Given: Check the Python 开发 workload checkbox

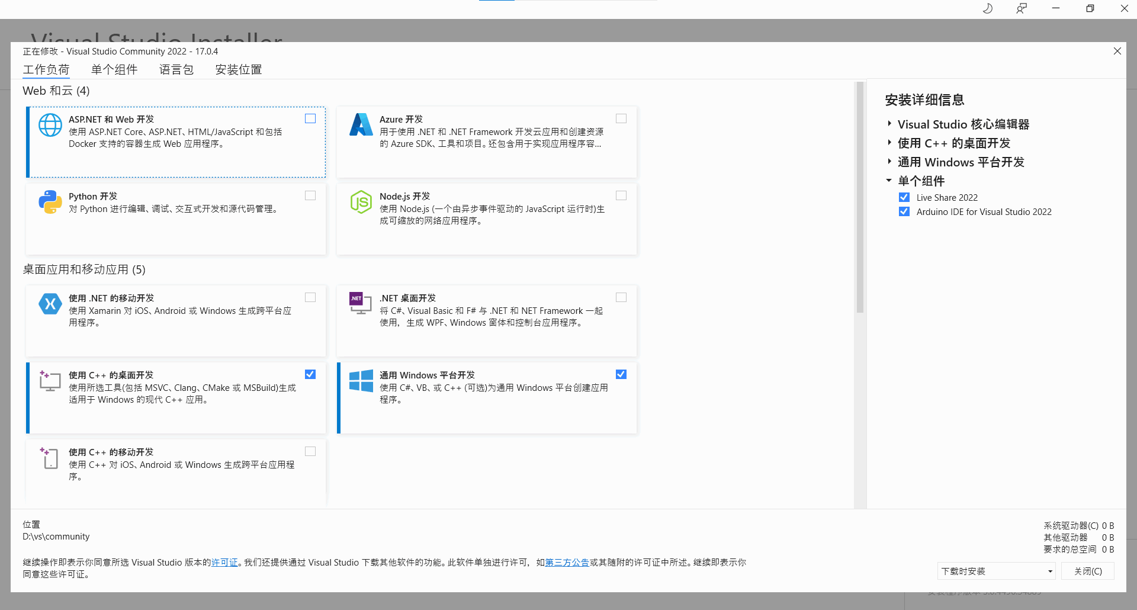Looking at the screenshot, I should pos(310,195).
